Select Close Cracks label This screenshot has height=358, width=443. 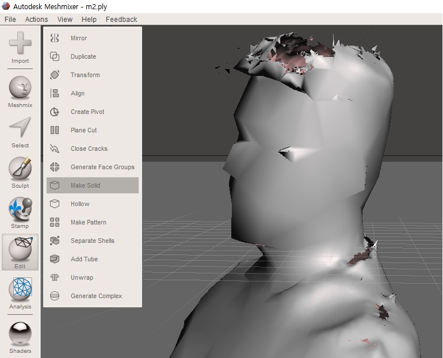(89, 148)
